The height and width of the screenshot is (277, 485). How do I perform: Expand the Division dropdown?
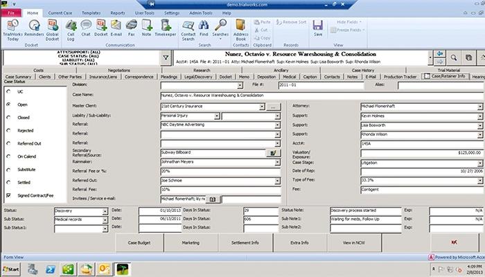click(x=240, y=85)
